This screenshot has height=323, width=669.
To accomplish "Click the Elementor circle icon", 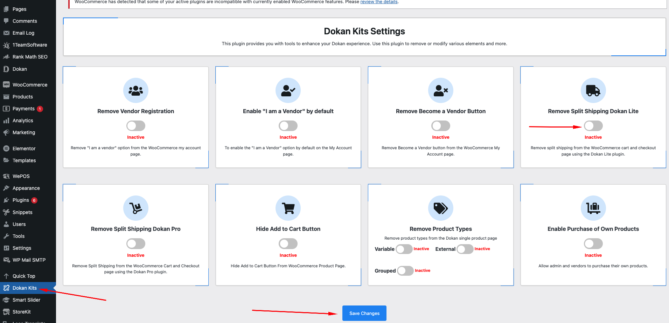I will click(6, 149).
